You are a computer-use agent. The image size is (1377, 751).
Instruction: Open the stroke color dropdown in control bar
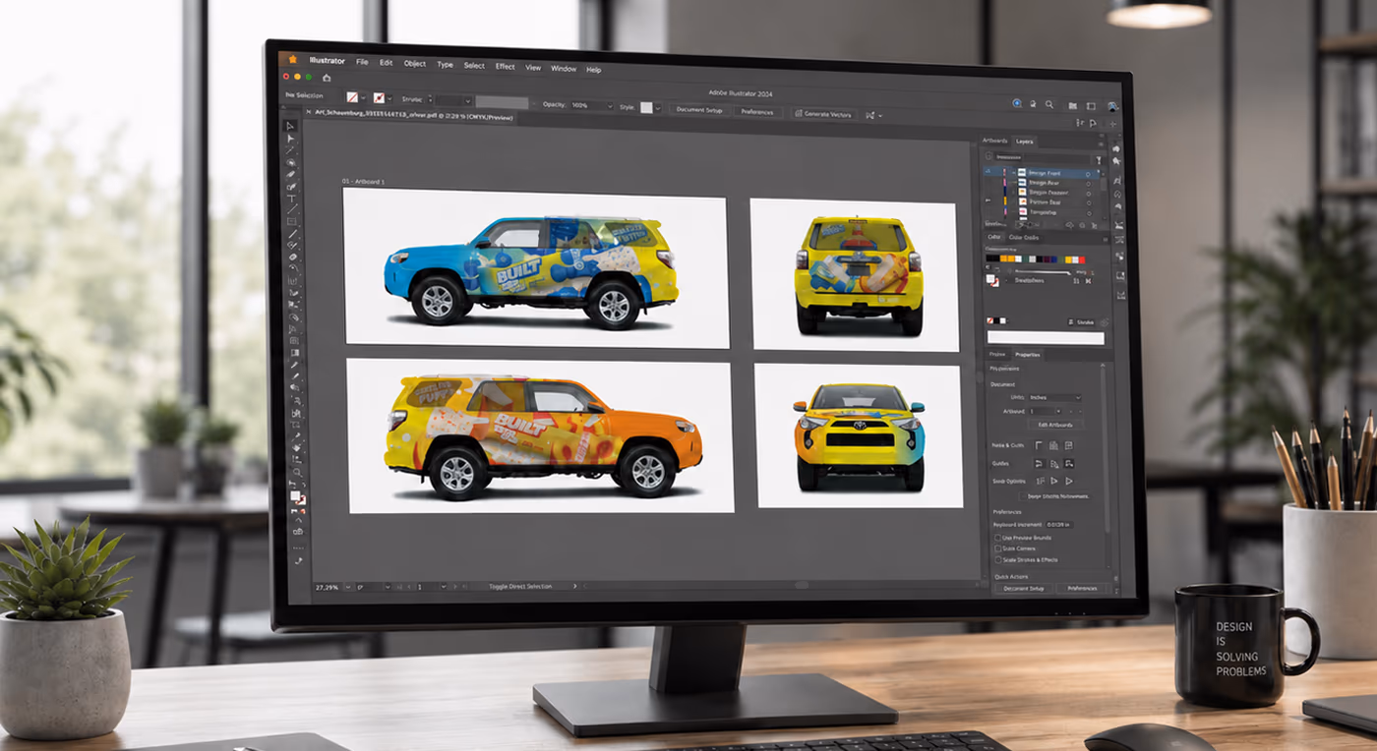click(x=389, y=98)
